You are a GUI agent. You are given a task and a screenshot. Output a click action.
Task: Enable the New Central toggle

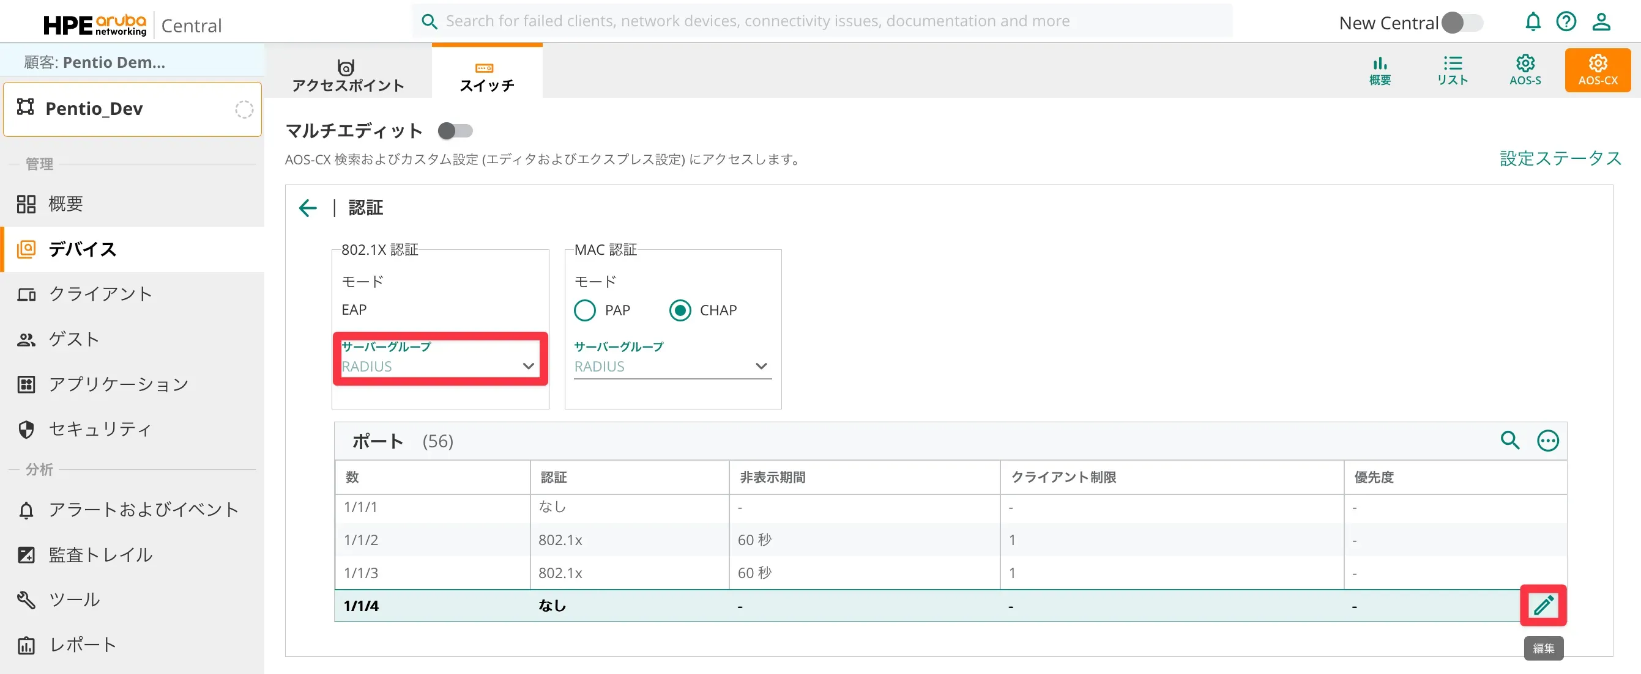[1461, 23]
